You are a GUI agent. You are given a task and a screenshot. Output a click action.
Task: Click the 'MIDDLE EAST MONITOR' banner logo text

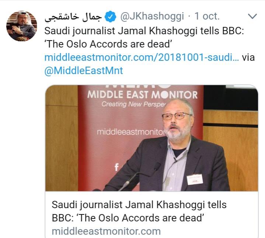[142, 95]
